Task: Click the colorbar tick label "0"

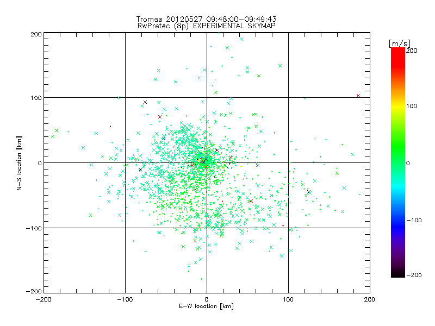Action: point(408,163)
